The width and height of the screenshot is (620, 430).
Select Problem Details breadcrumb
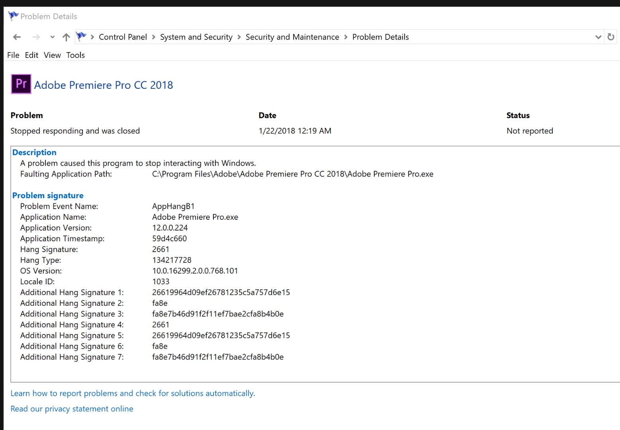point(380,37)
